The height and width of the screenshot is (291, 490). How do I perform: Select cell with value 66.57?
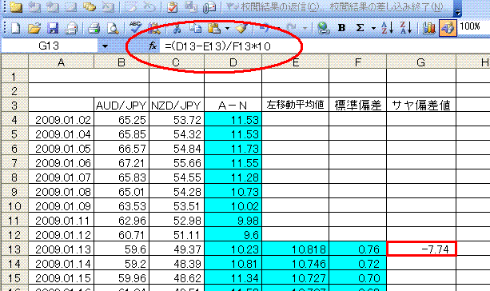(122, 149)
